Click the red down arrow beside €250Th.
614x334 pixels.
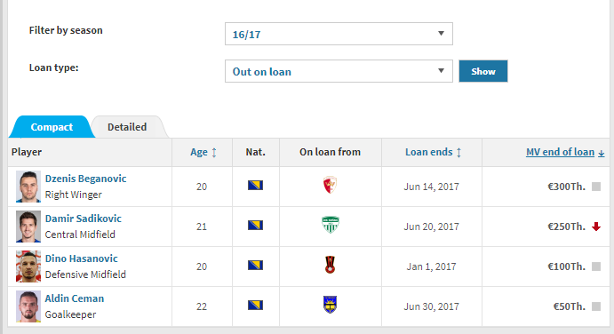(x=596, y=227)
